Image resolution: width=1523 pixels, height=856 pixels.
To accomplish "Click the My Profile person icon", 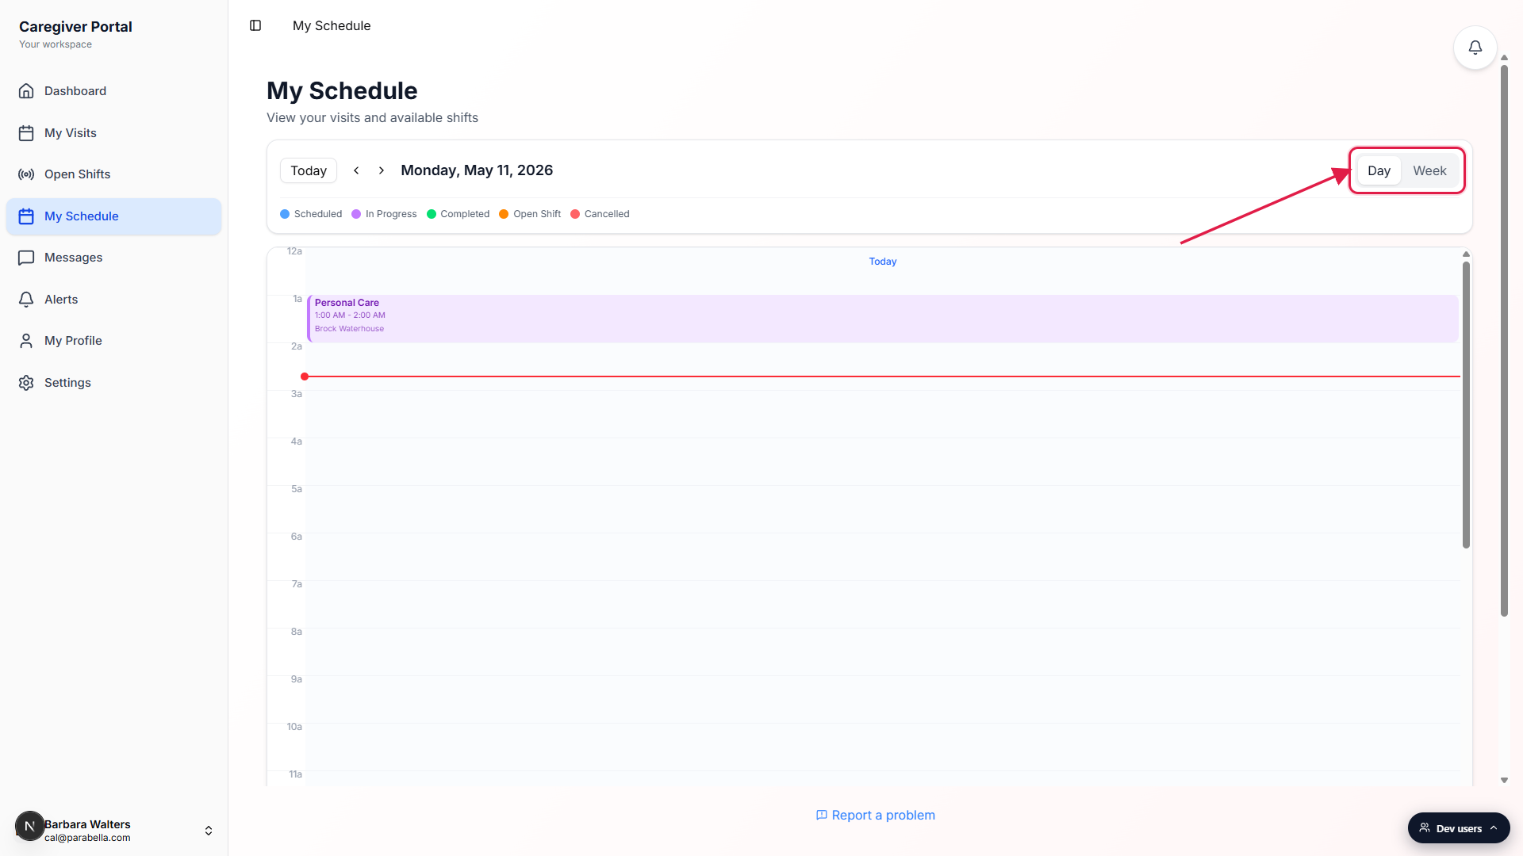I will (x=26, y=341).
